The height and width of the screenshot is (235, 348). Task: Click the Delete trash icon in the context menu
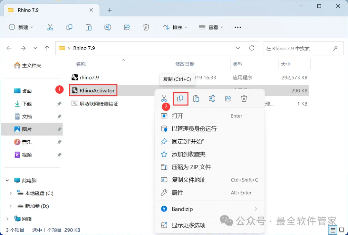244,99
